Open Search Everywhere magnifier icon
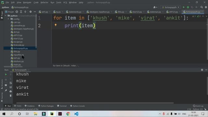This screenshot has height=117, width=208. tap(201, 7)
